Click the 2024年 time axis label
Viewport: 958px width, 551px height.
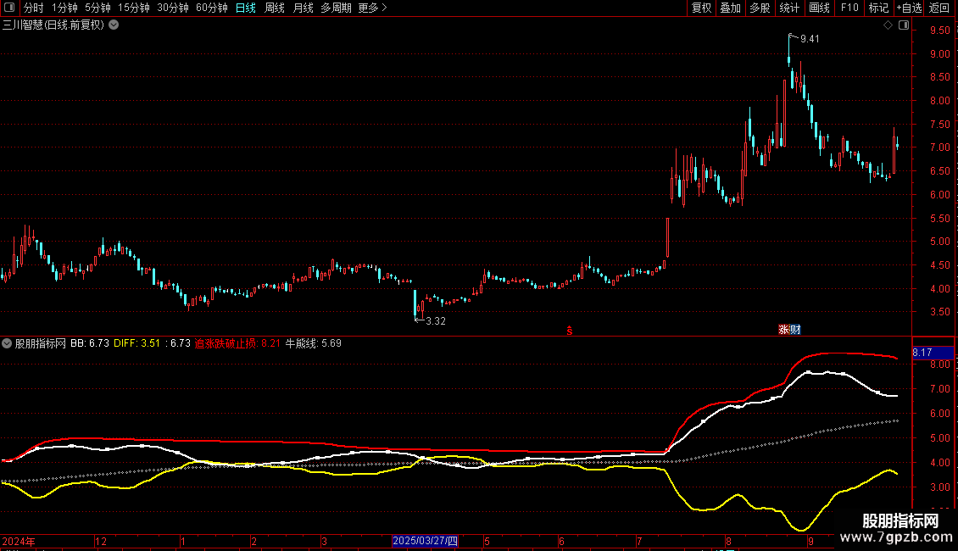pyautogui.click(x=19, y=541)
